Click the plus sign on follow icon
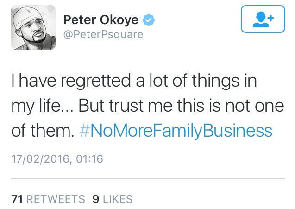The image size is (295, 209). (271, 18)
